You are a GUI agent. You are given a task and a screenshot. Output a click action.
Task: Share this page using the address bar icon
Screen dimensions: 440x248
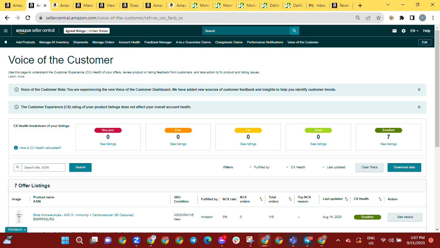(368, 18)
